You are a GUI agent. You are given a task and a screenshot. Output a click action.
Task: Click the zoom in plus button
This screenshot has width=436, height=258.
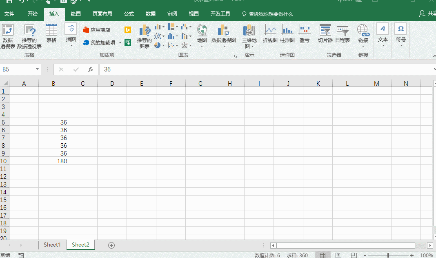coord(412,256)
